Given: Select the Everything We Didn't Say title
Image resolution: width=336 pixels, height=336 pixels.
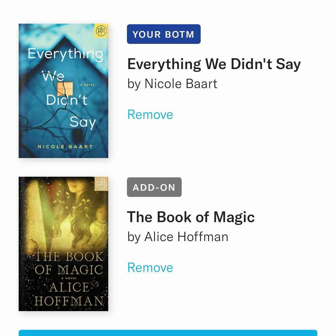Looking at the screenshot, I should [214, 64].
